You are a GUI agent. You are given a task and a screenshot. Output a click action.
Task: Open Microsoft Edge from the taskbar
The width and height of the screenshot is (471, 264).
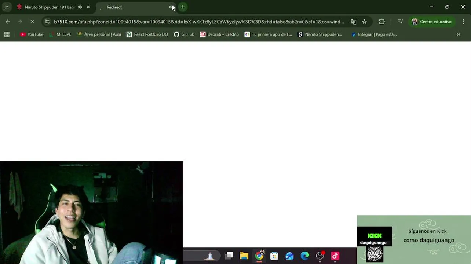coord(305,256)
